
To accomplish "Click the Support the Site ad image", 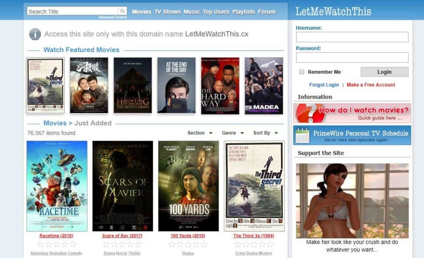I will 352,201.
